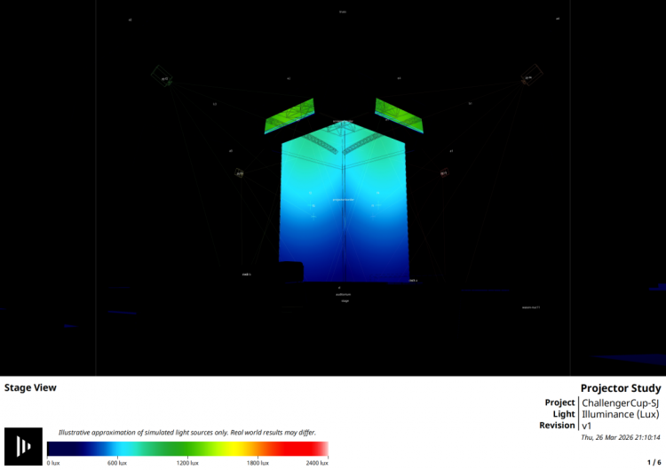Viewport: 666px width, 470px height.
Task: Click the 'auditorium' label below the screen
Action: [x=343, y=294]
